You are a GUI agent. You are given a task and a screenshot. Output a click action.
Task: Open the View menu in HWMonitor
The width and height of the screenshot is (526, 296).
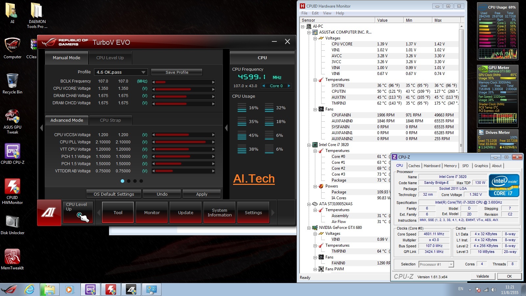point(327,13)
